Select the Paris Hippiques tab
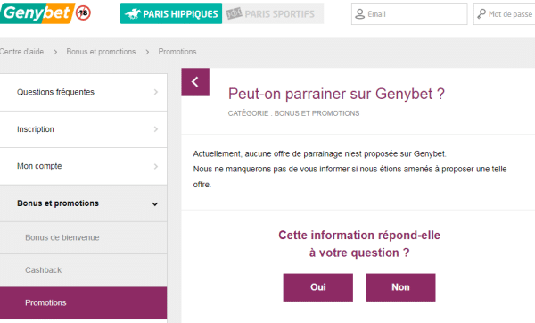 point(171,13)
